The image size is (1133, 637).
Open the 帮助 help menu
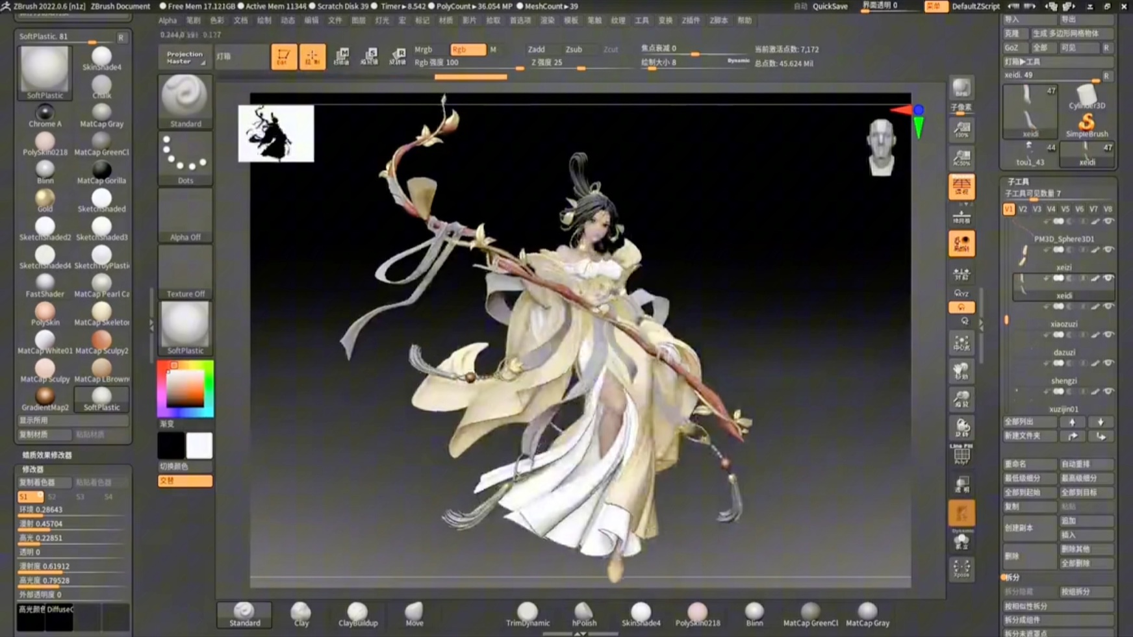[745, 21]
